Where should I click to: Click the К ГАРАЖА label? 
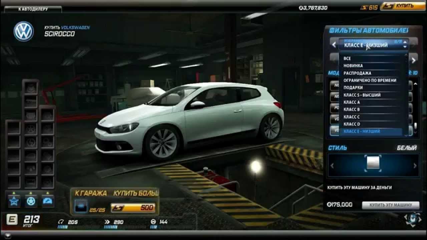point(91,193)
